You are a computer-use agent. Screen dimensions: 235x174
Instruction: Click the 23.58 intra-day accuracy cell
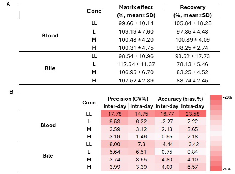coord(192,114)
